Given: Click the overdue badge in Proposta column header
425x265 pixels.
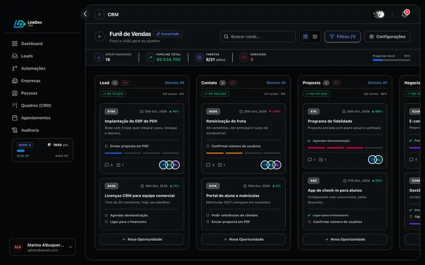Looking at the screenshot, I should 336,83.
